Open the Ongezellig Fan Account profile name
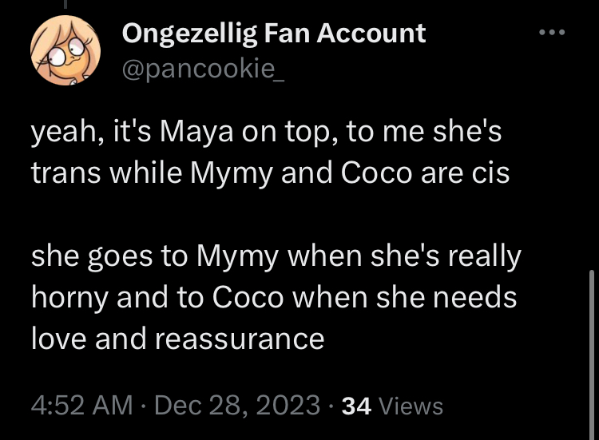 click(x=274, y=33)
